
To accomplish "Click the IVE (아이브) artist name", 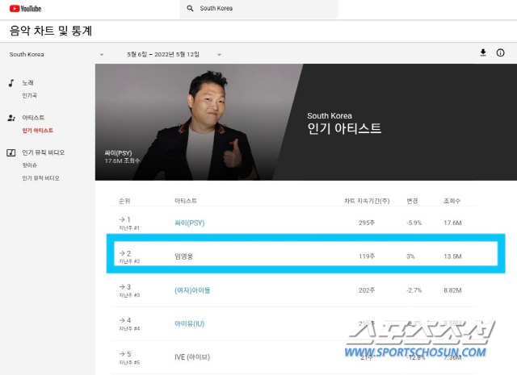I will point(192,357).
